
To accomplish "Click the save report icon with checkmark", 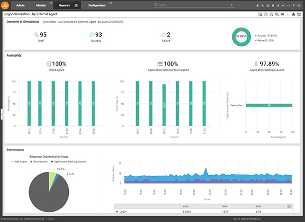I will (261, 14).
